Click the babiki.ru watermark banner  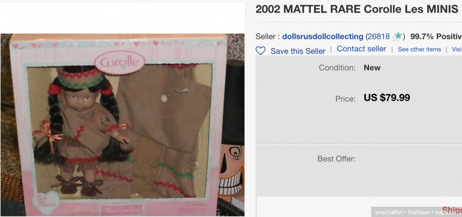point(416,212)
